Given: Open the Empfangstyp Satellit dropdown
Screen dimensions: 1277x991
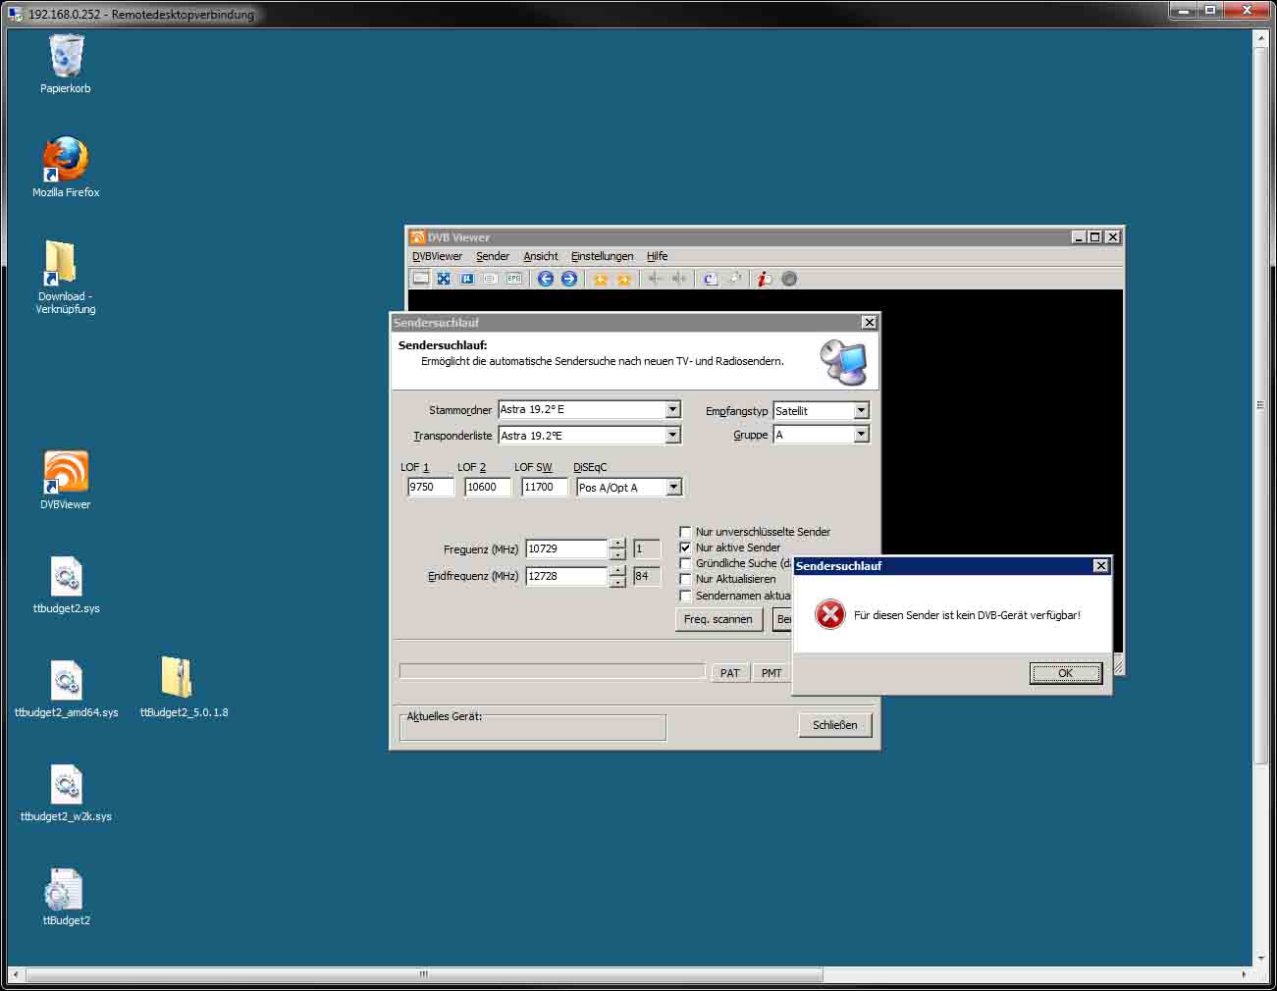Looking at the screenshot, I should click(861, 411).
